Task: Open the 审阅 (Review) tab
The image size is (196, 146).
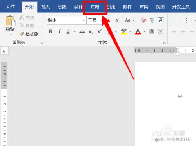Action: (144, 7)
